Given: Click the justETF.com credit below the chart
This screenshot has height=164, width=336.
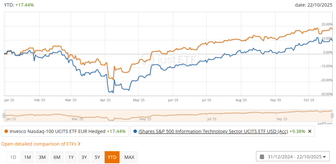Looking at the screenshot, I should [x=325, y=123].
